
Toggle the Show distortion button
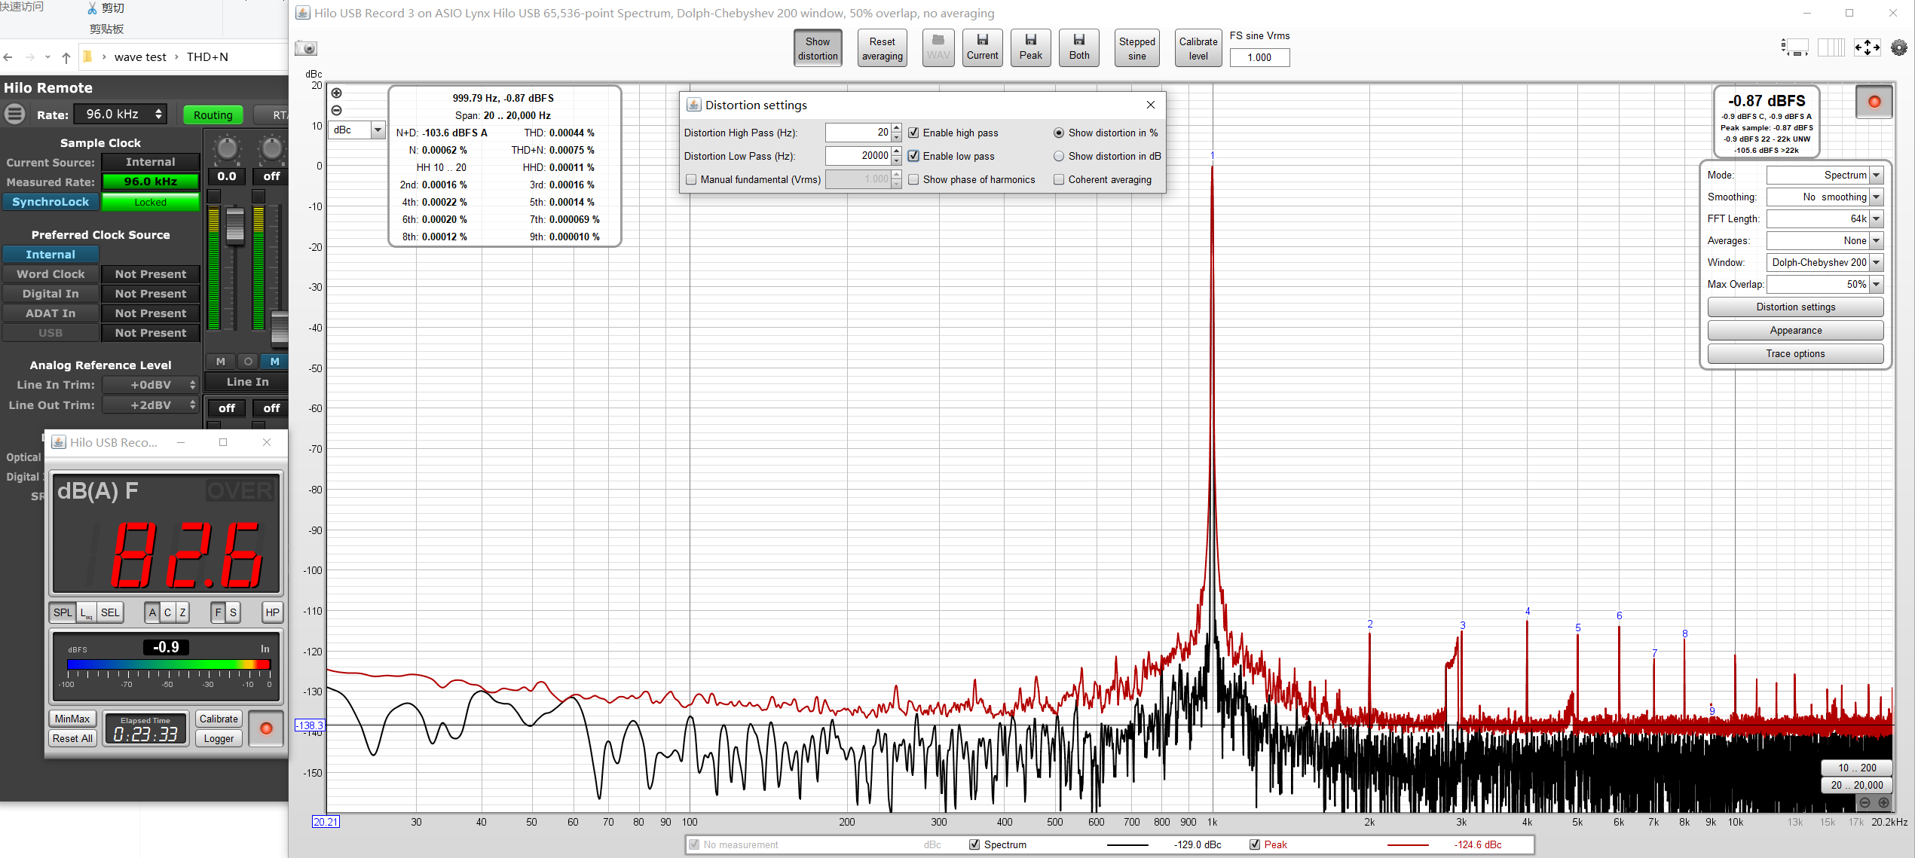818,48
